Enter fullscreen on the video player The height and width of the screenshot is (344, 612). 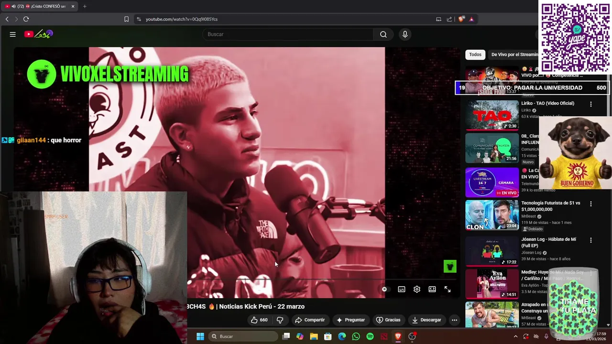coord(448,290)
